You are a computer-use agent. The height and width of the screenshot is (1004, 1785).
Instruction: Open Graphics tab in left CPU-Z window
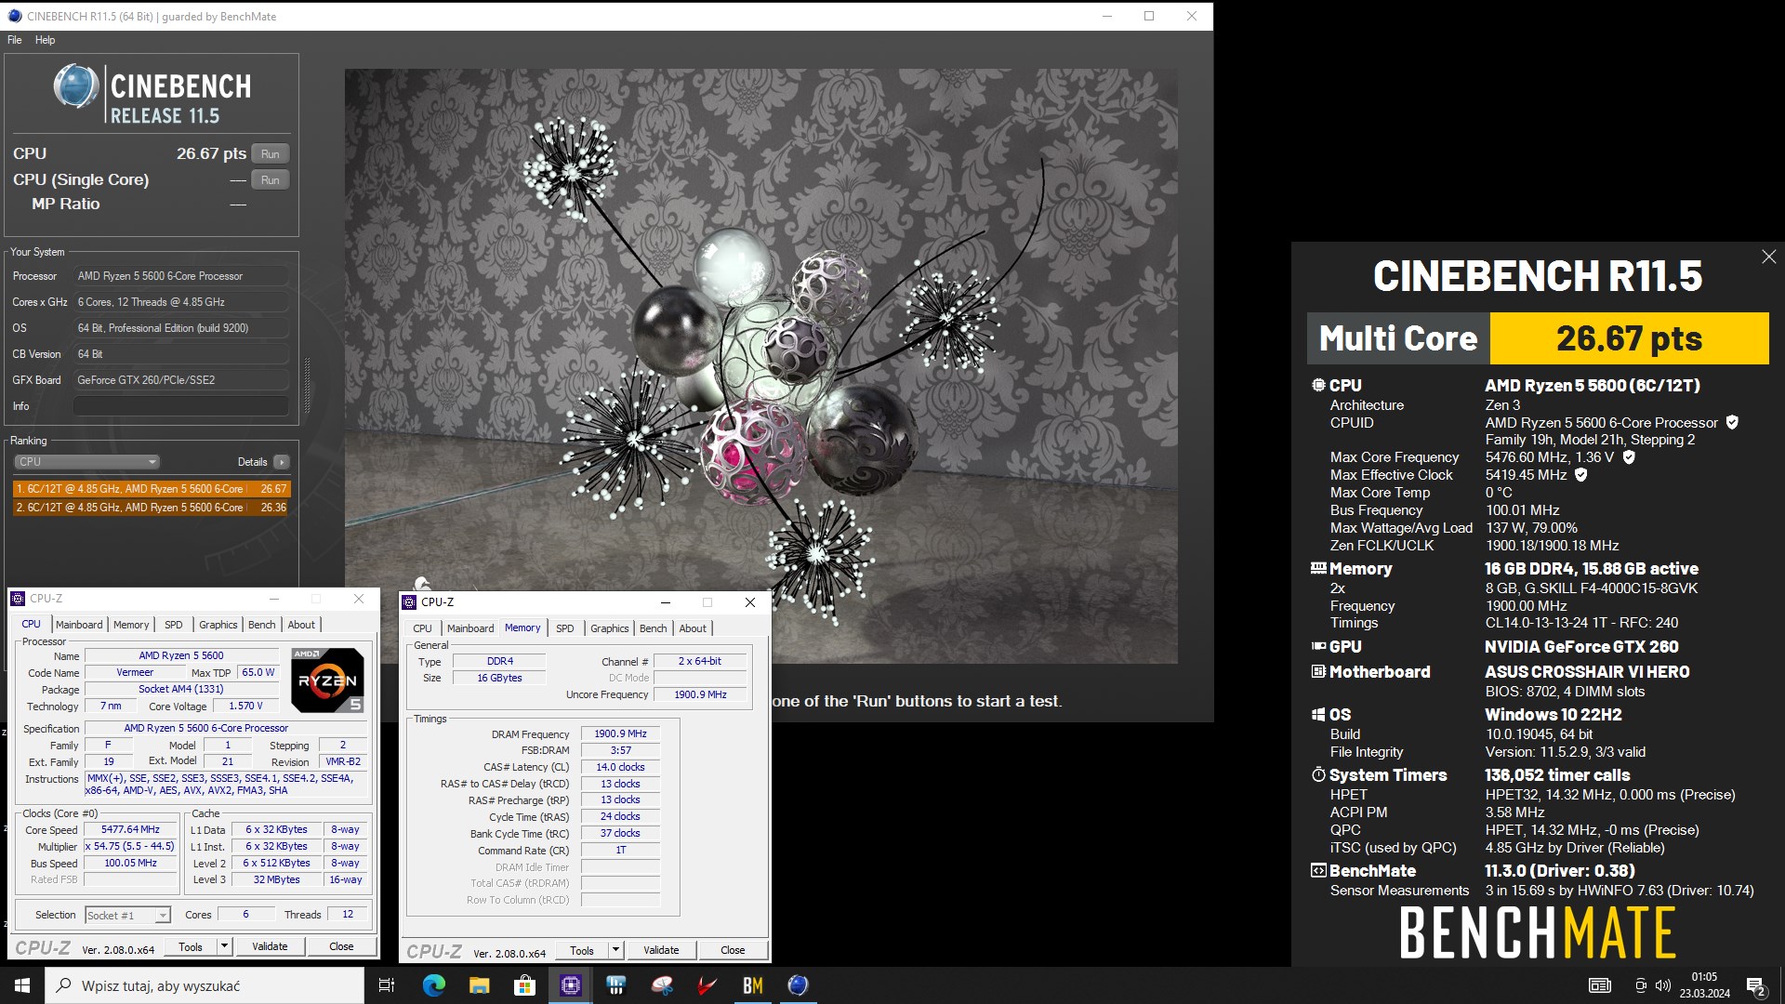(x=218, y=625)
